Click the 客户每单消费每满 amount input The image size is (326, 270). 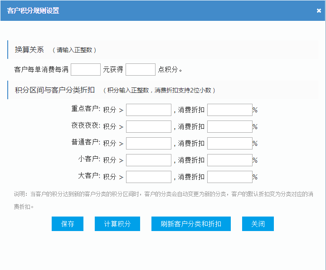pos(86,70)
